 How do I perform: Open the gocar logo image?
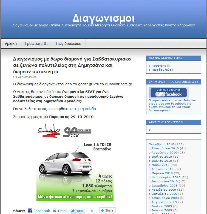pyautogui.click(x=77, y=132)
